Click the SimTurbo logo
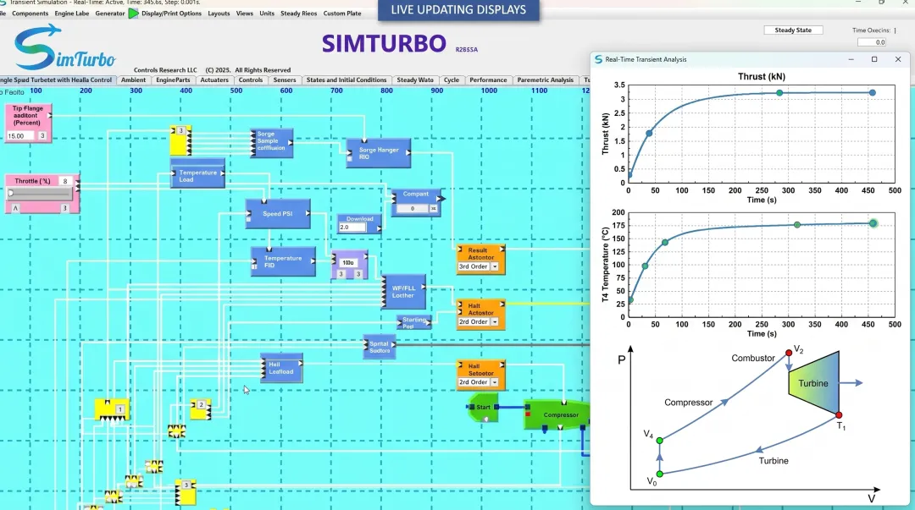The height and width of the screenshot is (510, 915). point(64,48)
